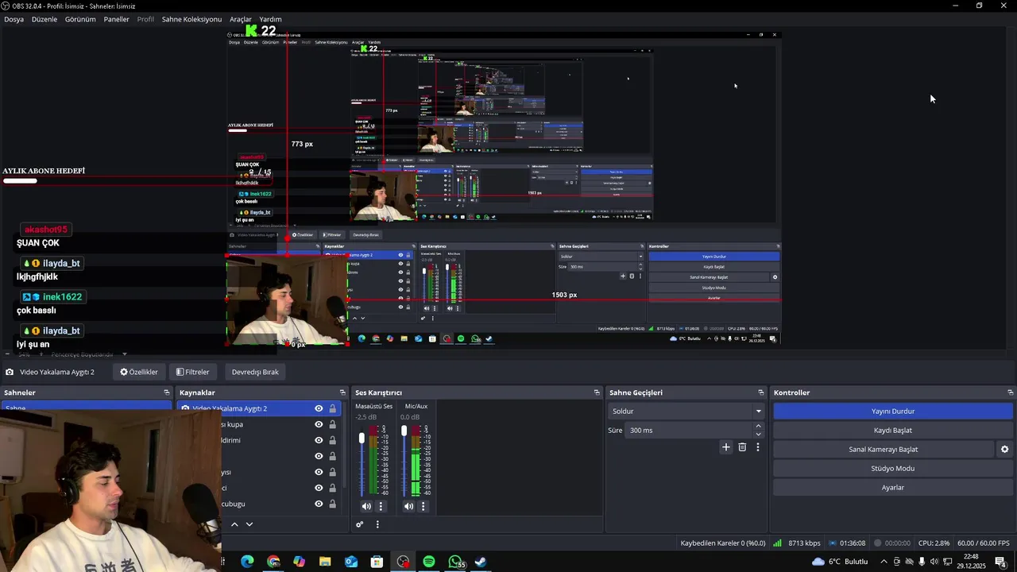Open Mic/Aux three-dot options menu
The height and width of the screenshot is (572, 1017).
coord(423,506)
